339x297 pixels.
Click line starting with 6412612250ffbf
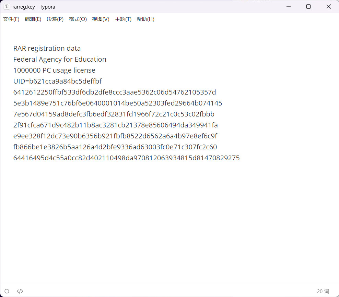tap(115, 92)
